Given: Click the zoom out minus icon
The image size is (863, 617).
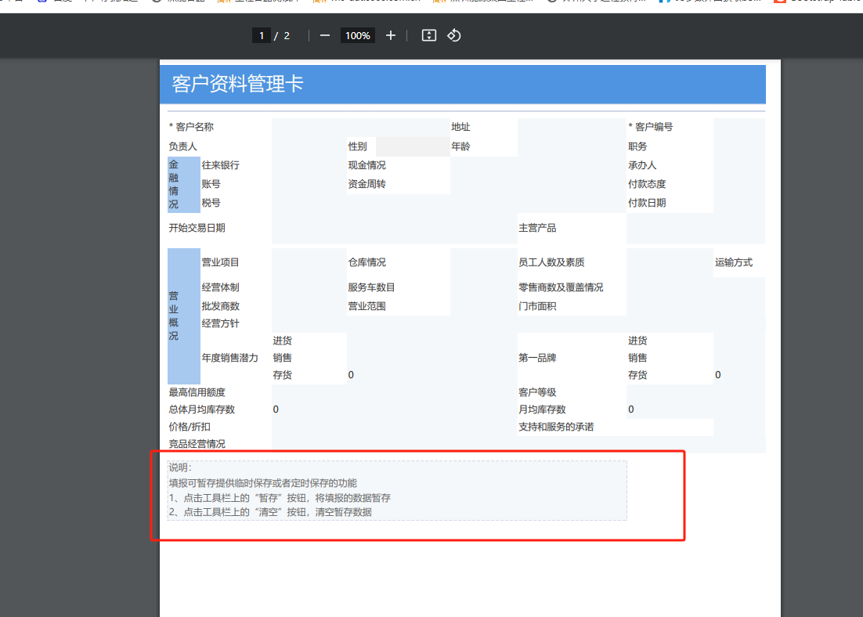Looking at the screenshot, I should click(x=325, y=36).
